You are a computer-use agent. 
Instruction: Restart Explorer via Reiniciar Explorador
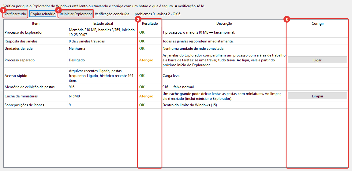pyautogui.click(x=76, y=14)
